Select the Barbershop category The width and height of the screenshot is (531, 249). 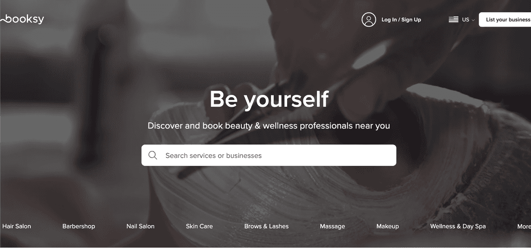click(x=79, y=226)
